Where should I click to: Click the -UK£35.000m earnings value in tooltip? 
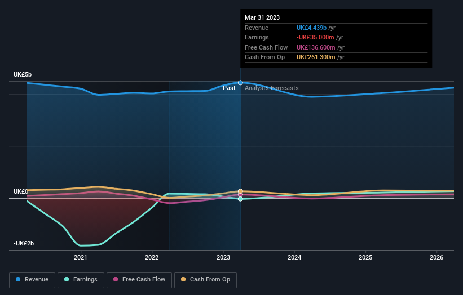pos(315,37)
